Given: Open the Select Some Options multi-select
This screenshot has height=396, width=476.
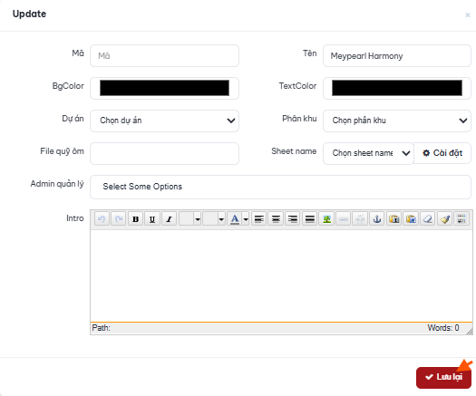Looking at the screenshot, I should 280,187.
